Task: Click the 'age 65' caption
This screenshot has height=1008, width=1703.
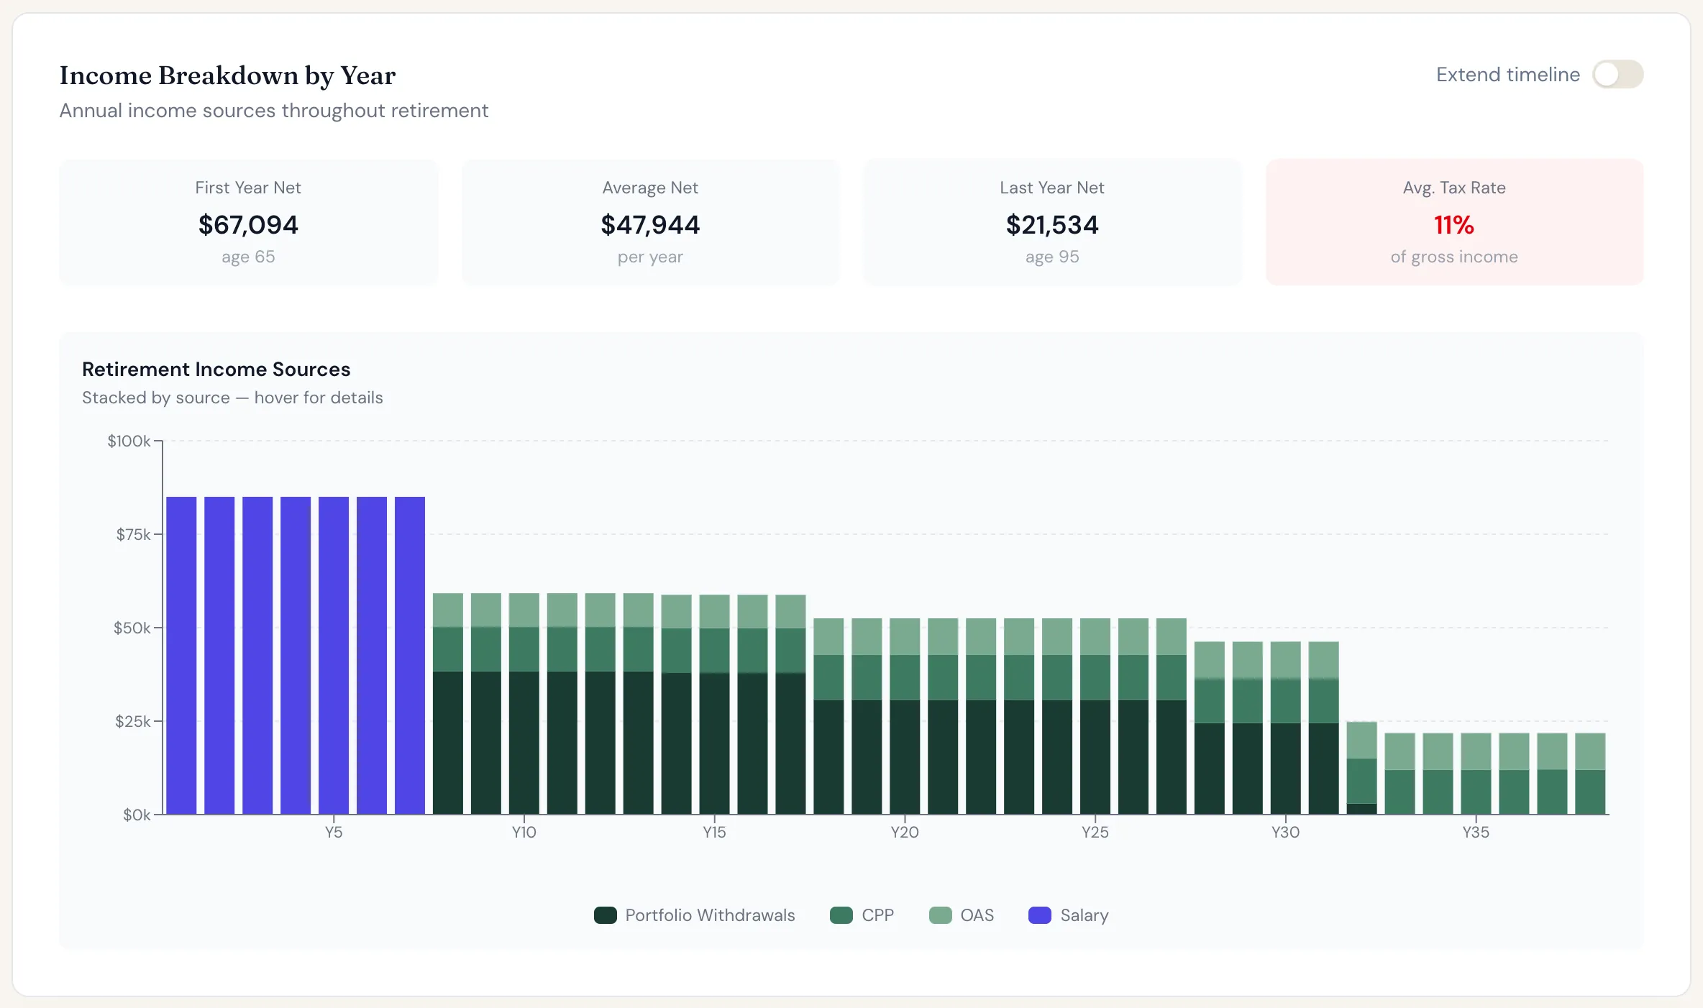Action: (249, 257)
